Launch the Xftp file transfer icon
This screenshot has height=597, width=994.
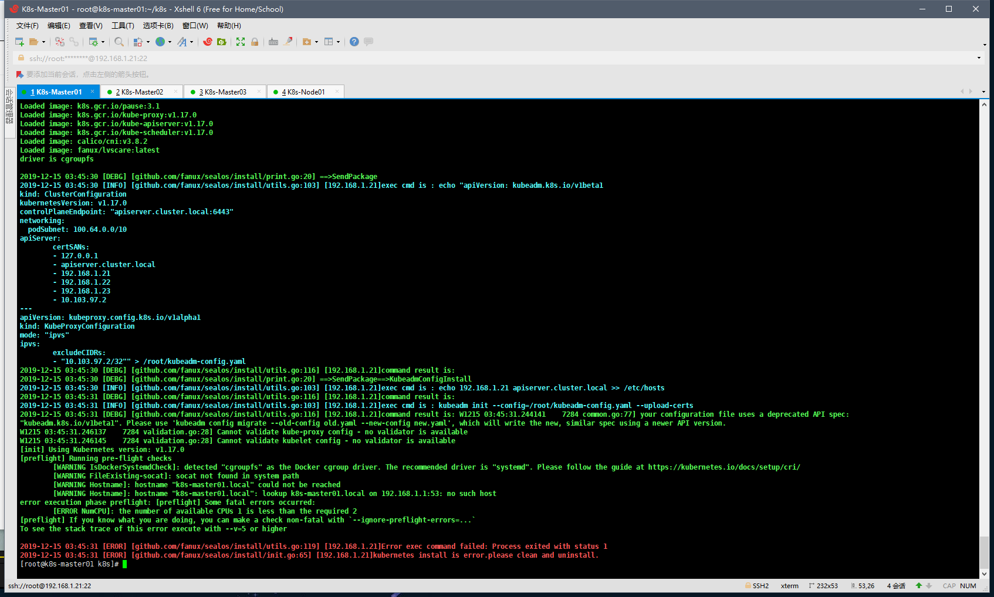[221, 42]
